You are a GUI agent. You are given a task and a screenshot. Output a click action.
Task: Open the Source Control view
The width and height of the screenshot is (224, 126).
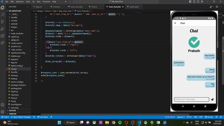coord(2,22)
